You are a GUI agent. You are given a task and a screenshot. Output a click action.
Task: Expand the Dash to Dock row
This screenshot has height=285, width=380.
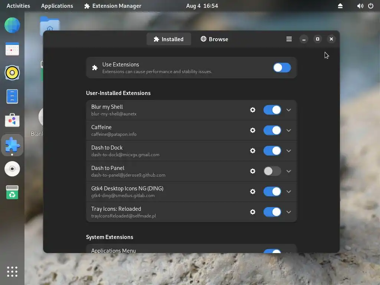point(289,151)
